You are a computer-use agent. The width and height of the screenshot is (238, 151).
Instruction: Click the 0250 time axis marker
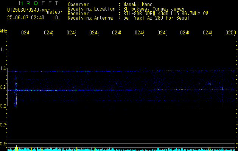(x=231, y=32)
